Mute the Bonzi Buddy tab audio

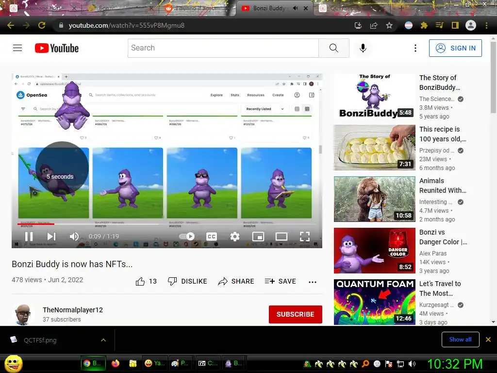pyautogui.click(x=295, y=8)
